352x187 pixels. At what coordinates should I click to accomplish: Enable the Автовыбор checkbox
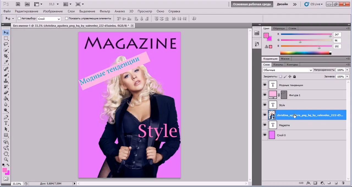click(19, 18)
